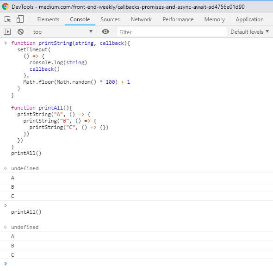Create a live expression with the eye icon
The width and height of the screenshot is (273, 271).
coord(105,31)
